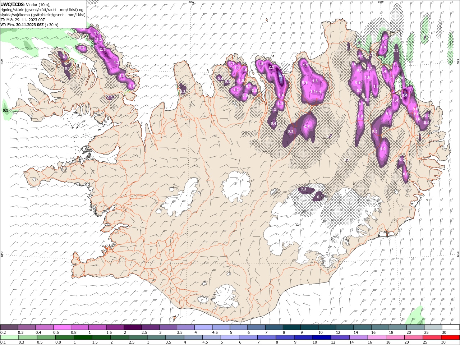The height and width of the screenshot is (345, 460).
Task: Click the 4–4.5 light lavender snow swatch
Action: coord(203,327)
